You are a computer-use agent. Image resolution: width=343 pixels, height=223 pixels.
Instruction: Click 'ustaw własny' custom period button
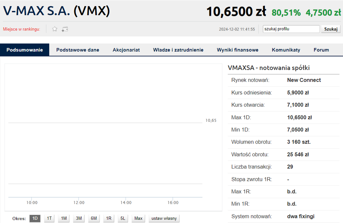tap(164, 218)
